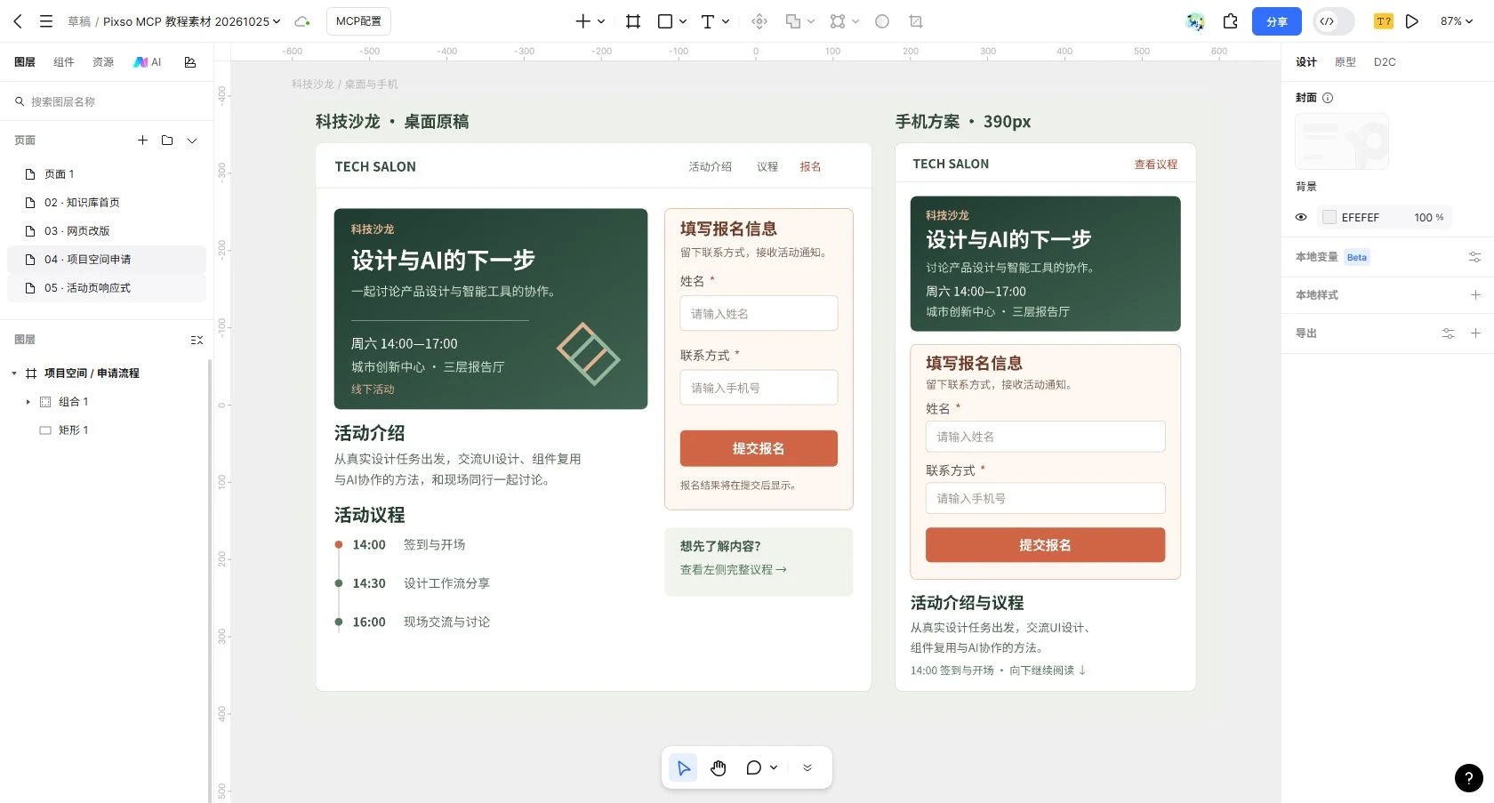Screen dimensions: 1494x803
Task: Click the component tool icon
Action: coord(759,21)
